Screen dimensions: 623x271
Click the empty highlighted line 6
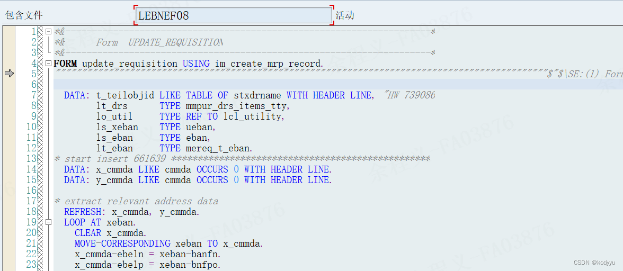click(338, 84)
